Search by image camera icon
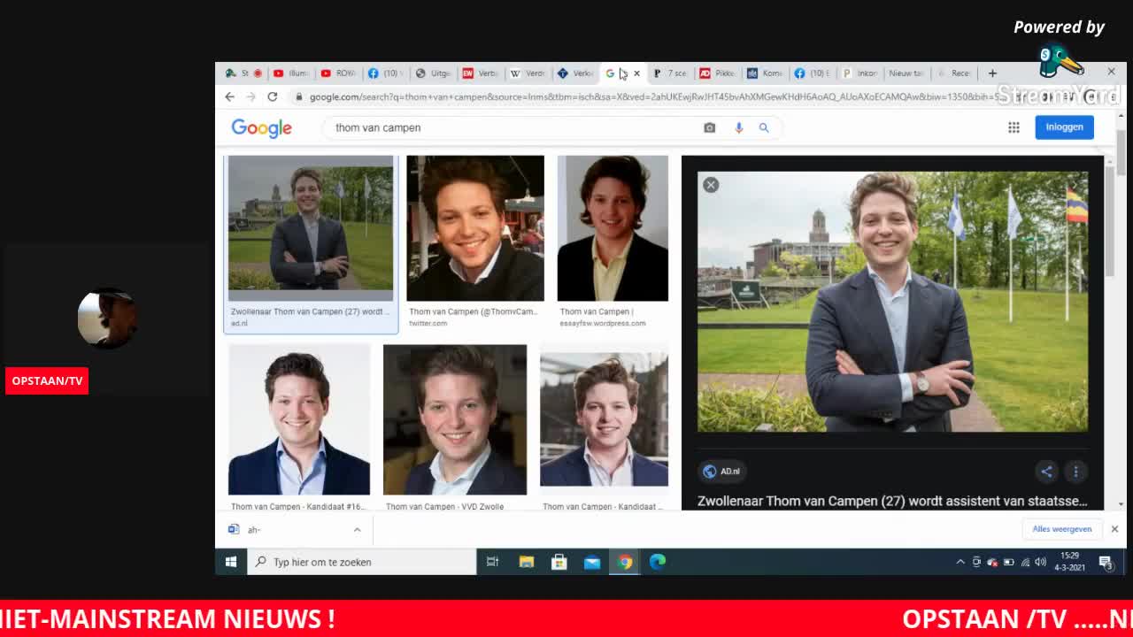The width and height of the screenshot is (1133, 637). tap(709, 127)
